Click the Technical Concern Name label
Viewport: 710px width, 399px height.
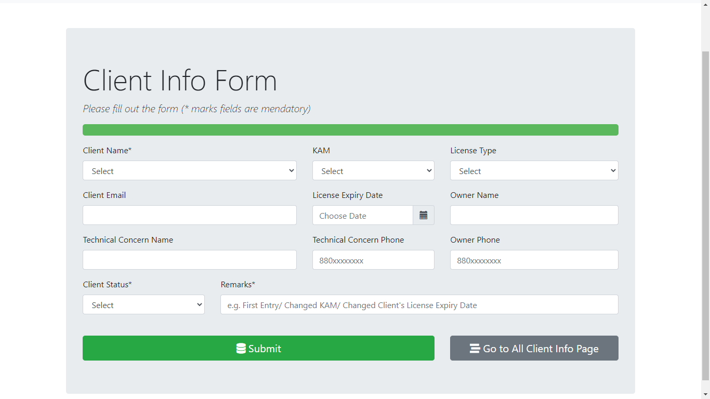(x=128, y=240)
